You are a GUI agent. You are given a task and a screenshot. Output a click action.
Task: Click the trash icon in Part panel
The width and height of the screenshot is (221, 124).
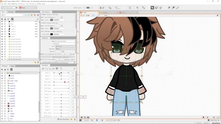[38, 62]
